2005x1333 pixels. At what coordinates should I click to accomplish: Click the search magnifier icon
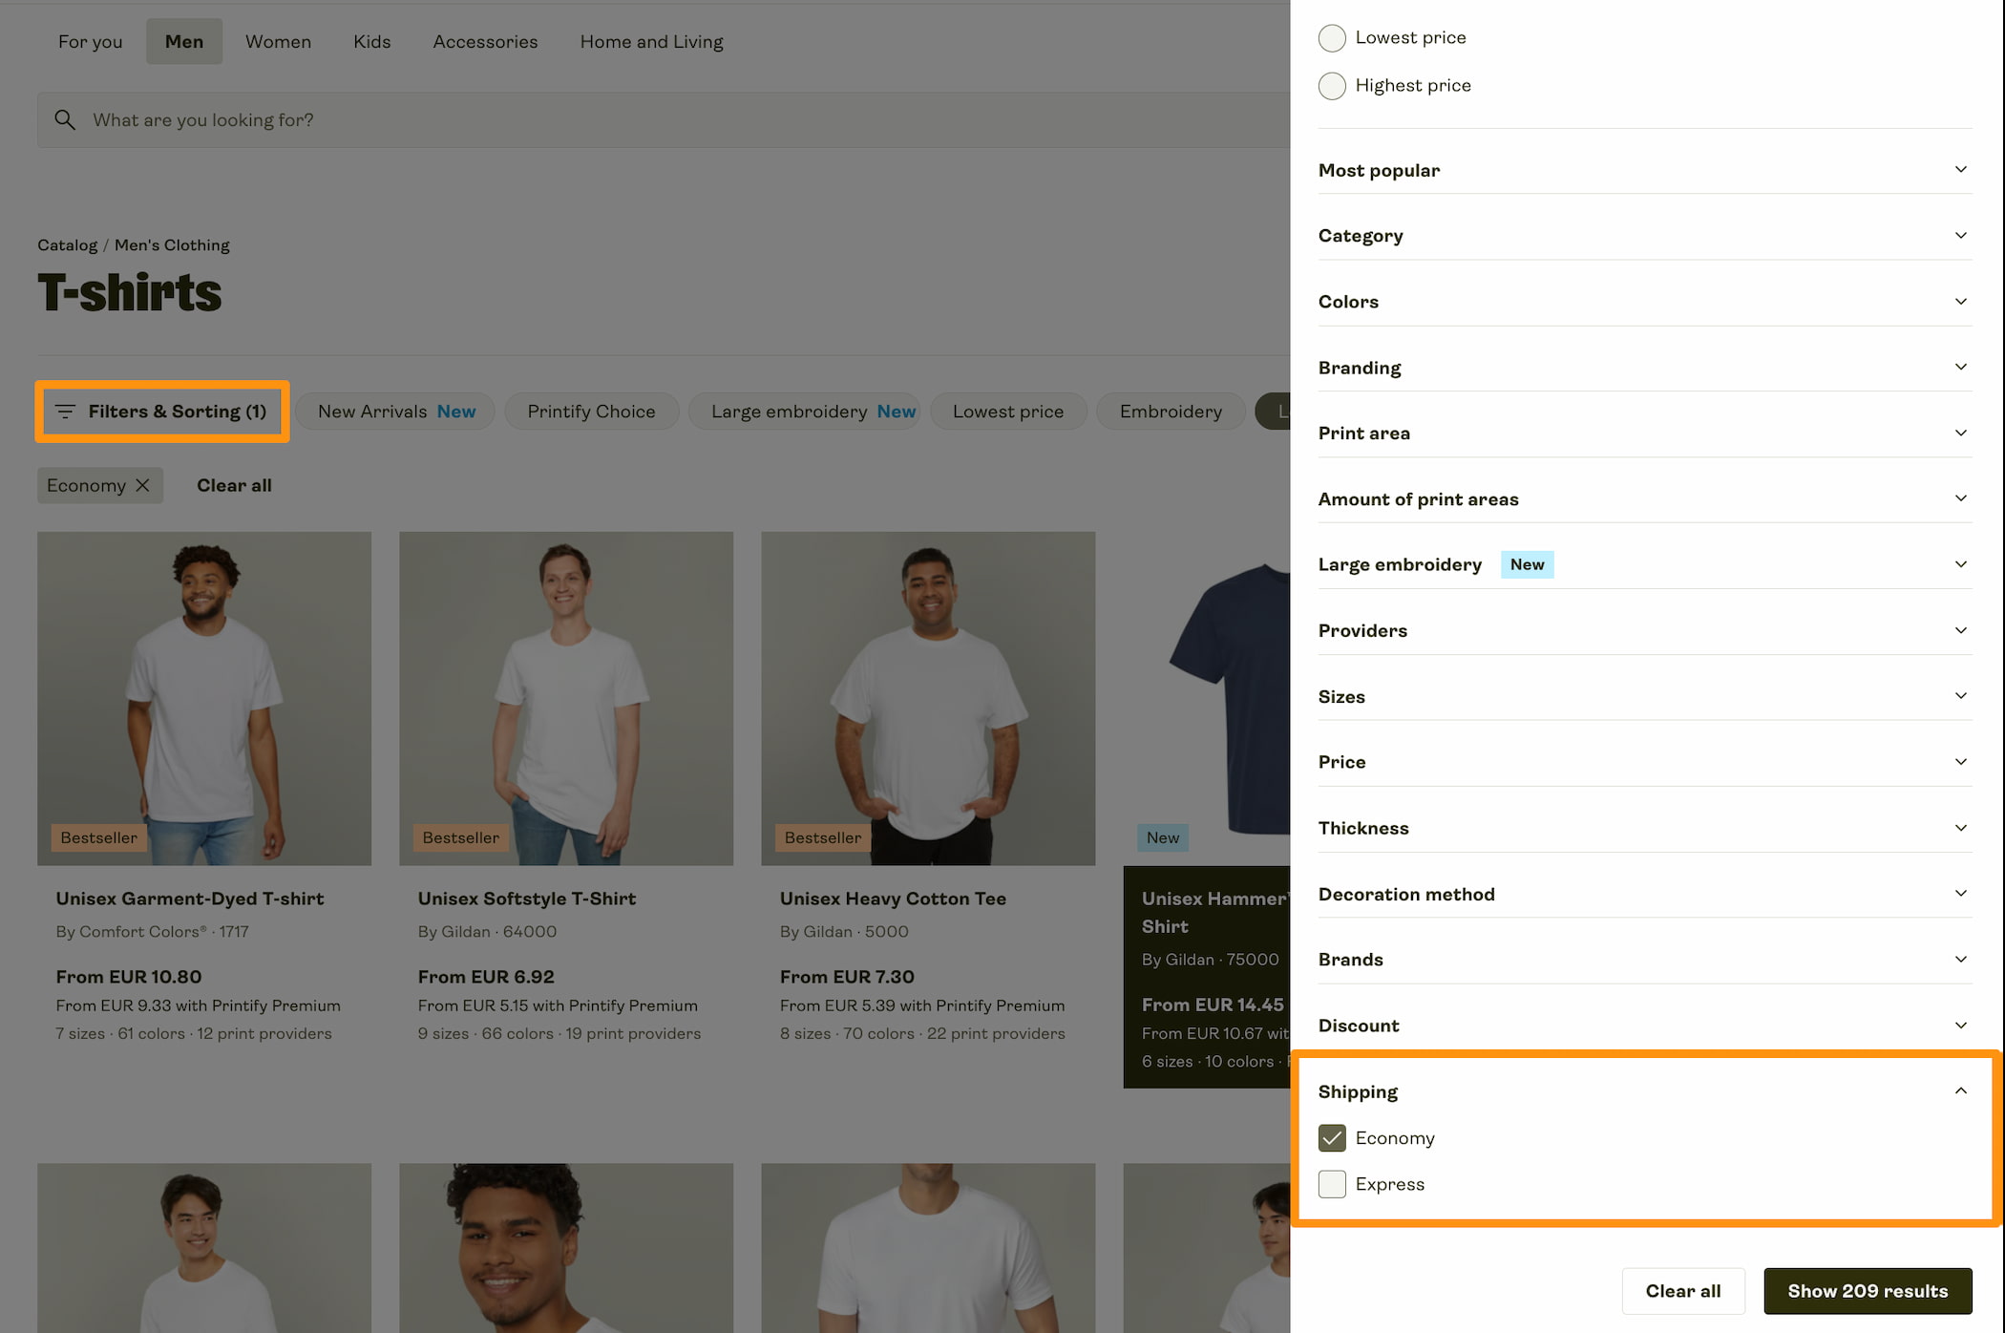[x=65, y=119]
